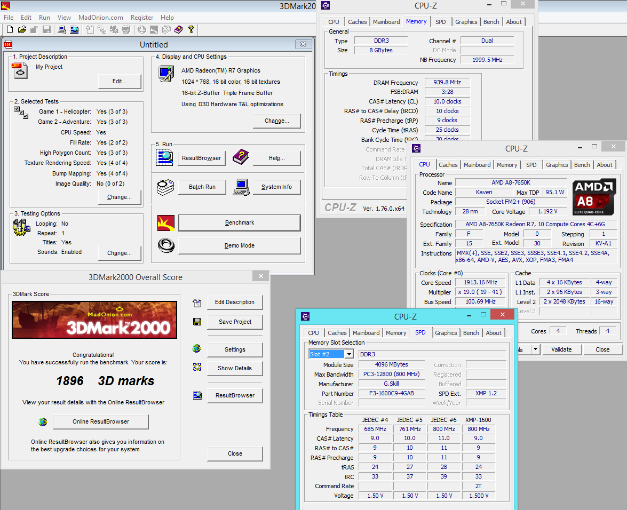This screenshot has width=627, height=510.
Task: Open the Run menu
Action: [x=44, y=18]
